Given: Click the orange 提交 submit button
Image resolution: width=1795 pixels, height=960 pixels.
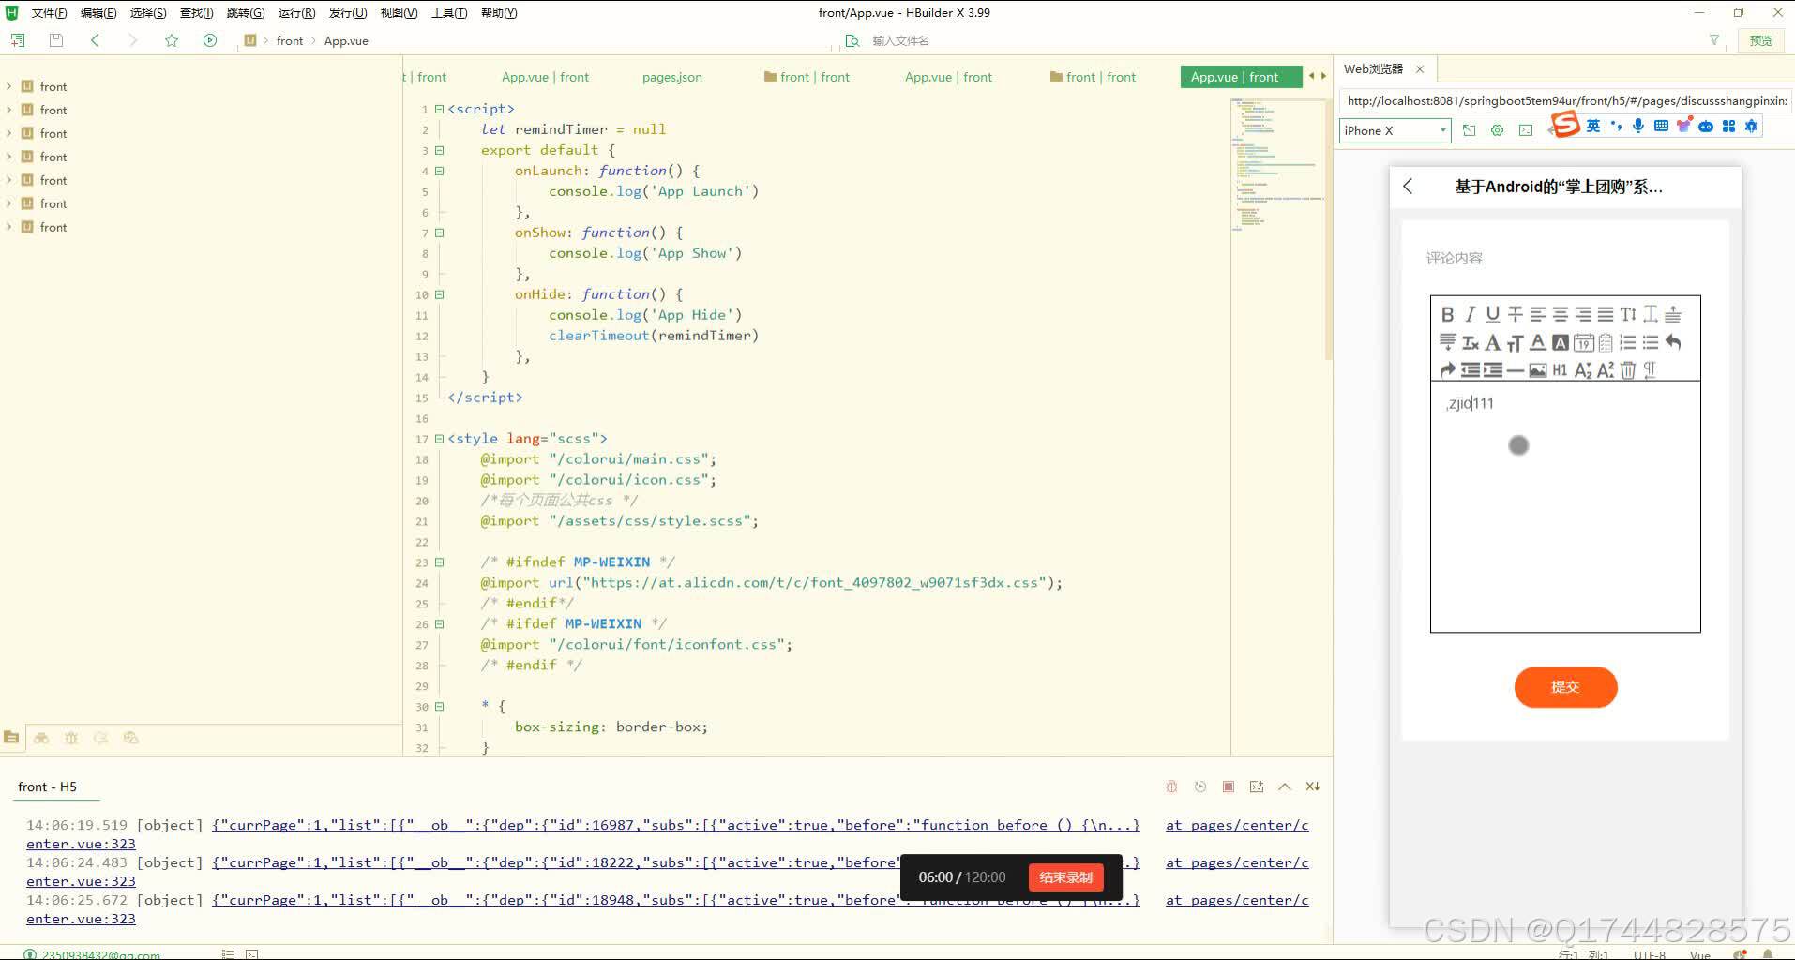Looking at the screenshot, I should click(1565, 687).
